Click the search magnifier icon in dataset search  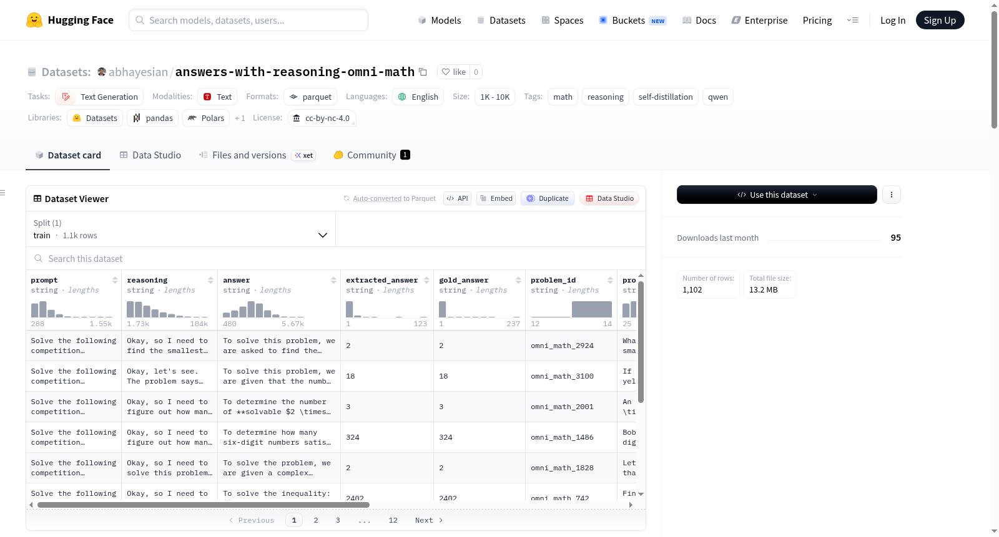pos(39,258)
